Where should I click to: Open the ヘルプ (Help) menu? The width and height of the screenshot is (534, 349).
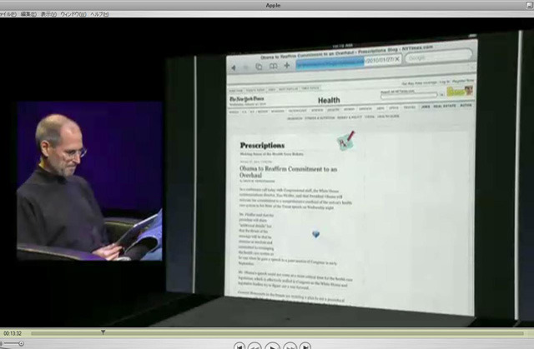101,14
